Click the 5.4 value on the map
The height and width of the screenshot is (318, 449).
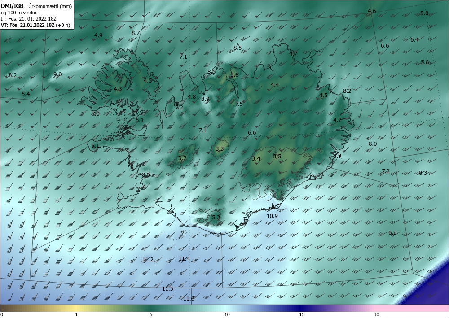pos(26,94)
